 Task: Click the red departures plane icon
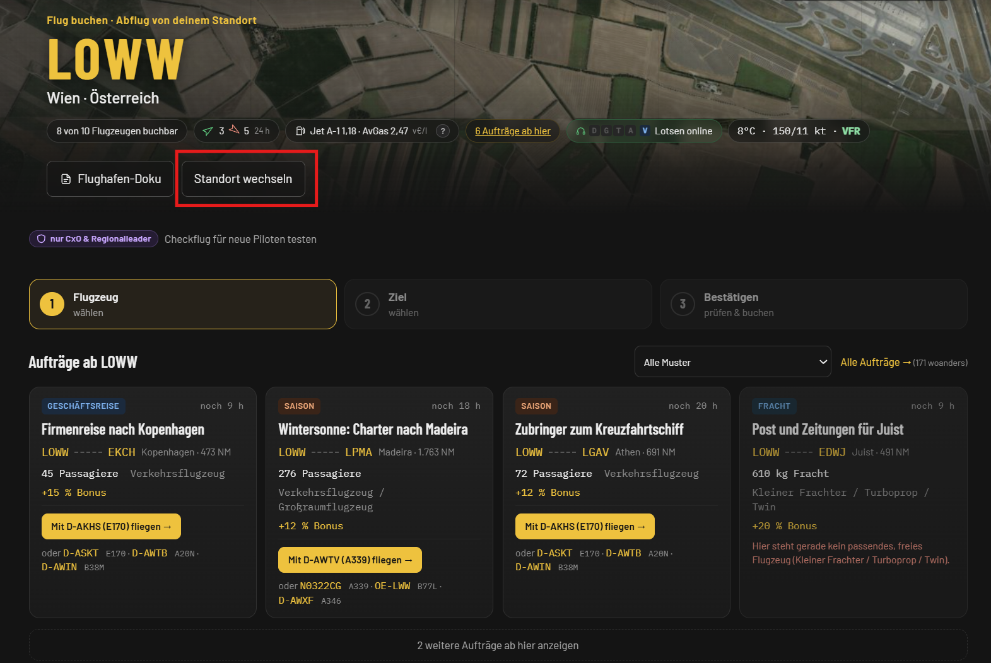tap(234, 130)
